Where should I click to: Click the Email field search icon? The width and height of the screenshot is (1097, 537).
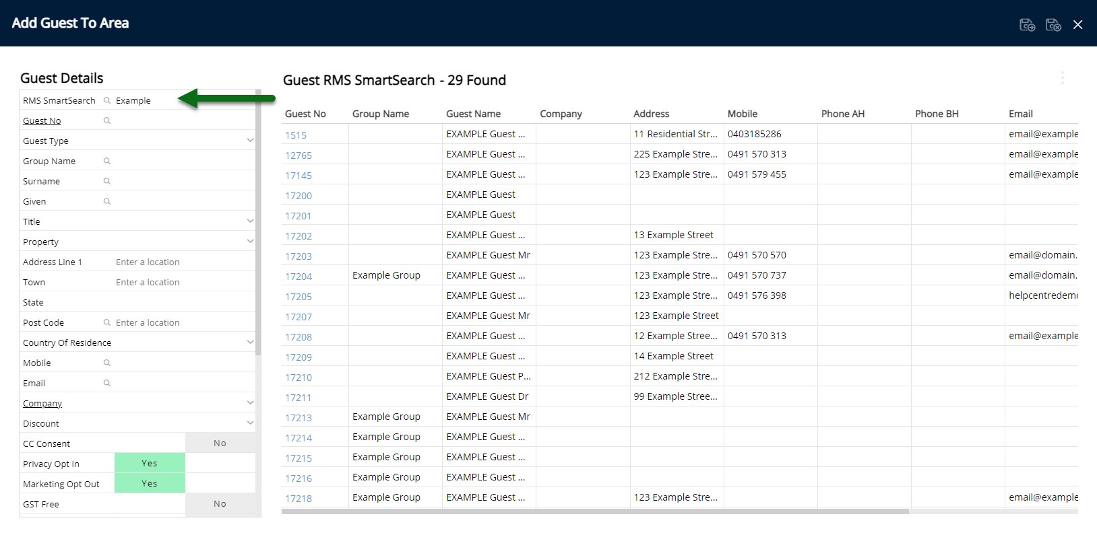pos(106,383)
